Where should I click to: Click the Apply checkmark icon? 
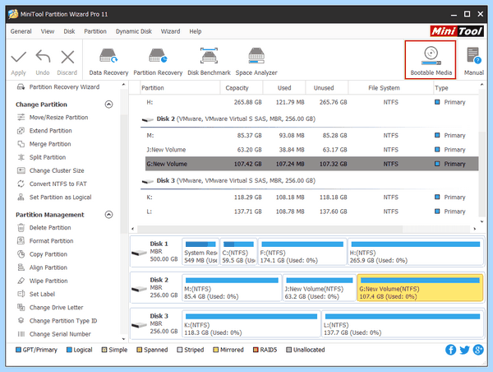tap(19, 58)
